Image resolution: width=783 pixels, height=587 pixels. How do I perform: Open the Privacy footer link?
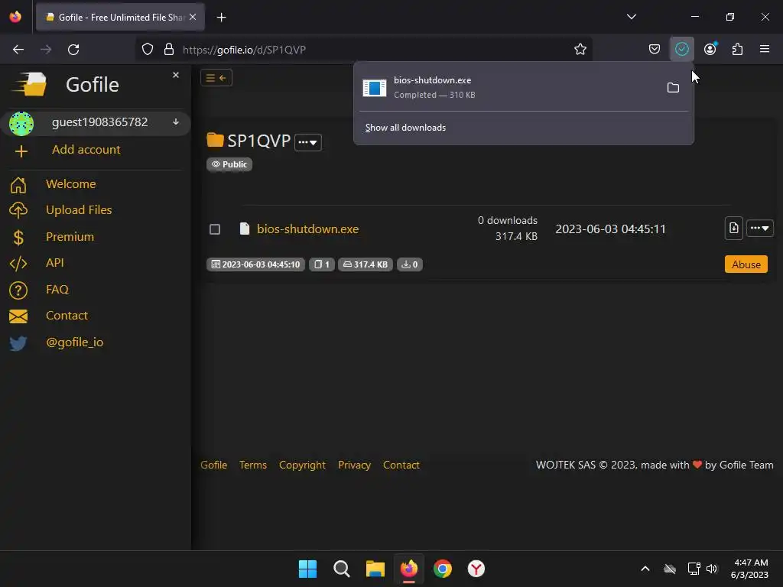point(355,465)
